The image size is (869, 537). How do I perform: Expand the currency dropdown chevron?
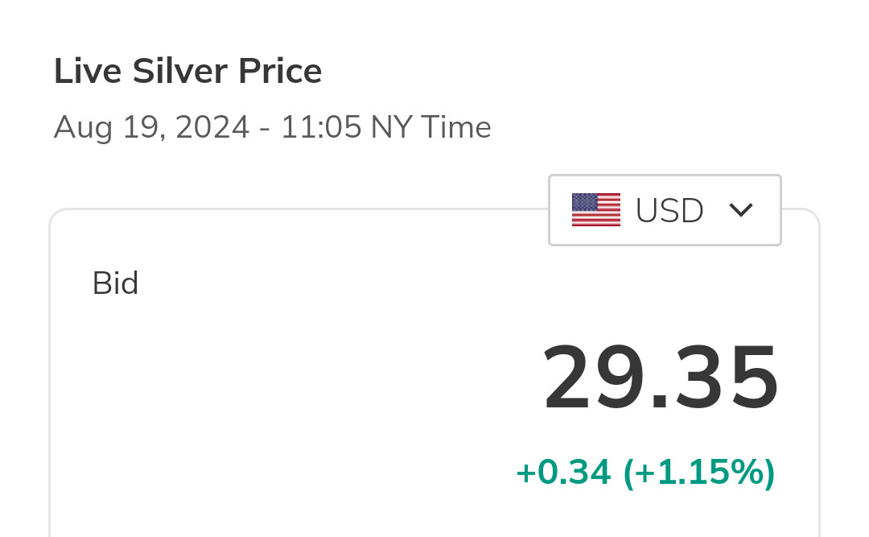coord(740,210)
